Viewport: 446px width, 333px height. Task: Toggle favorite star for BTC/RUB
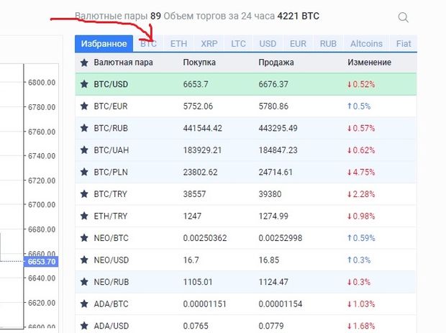tap(83, 128)
